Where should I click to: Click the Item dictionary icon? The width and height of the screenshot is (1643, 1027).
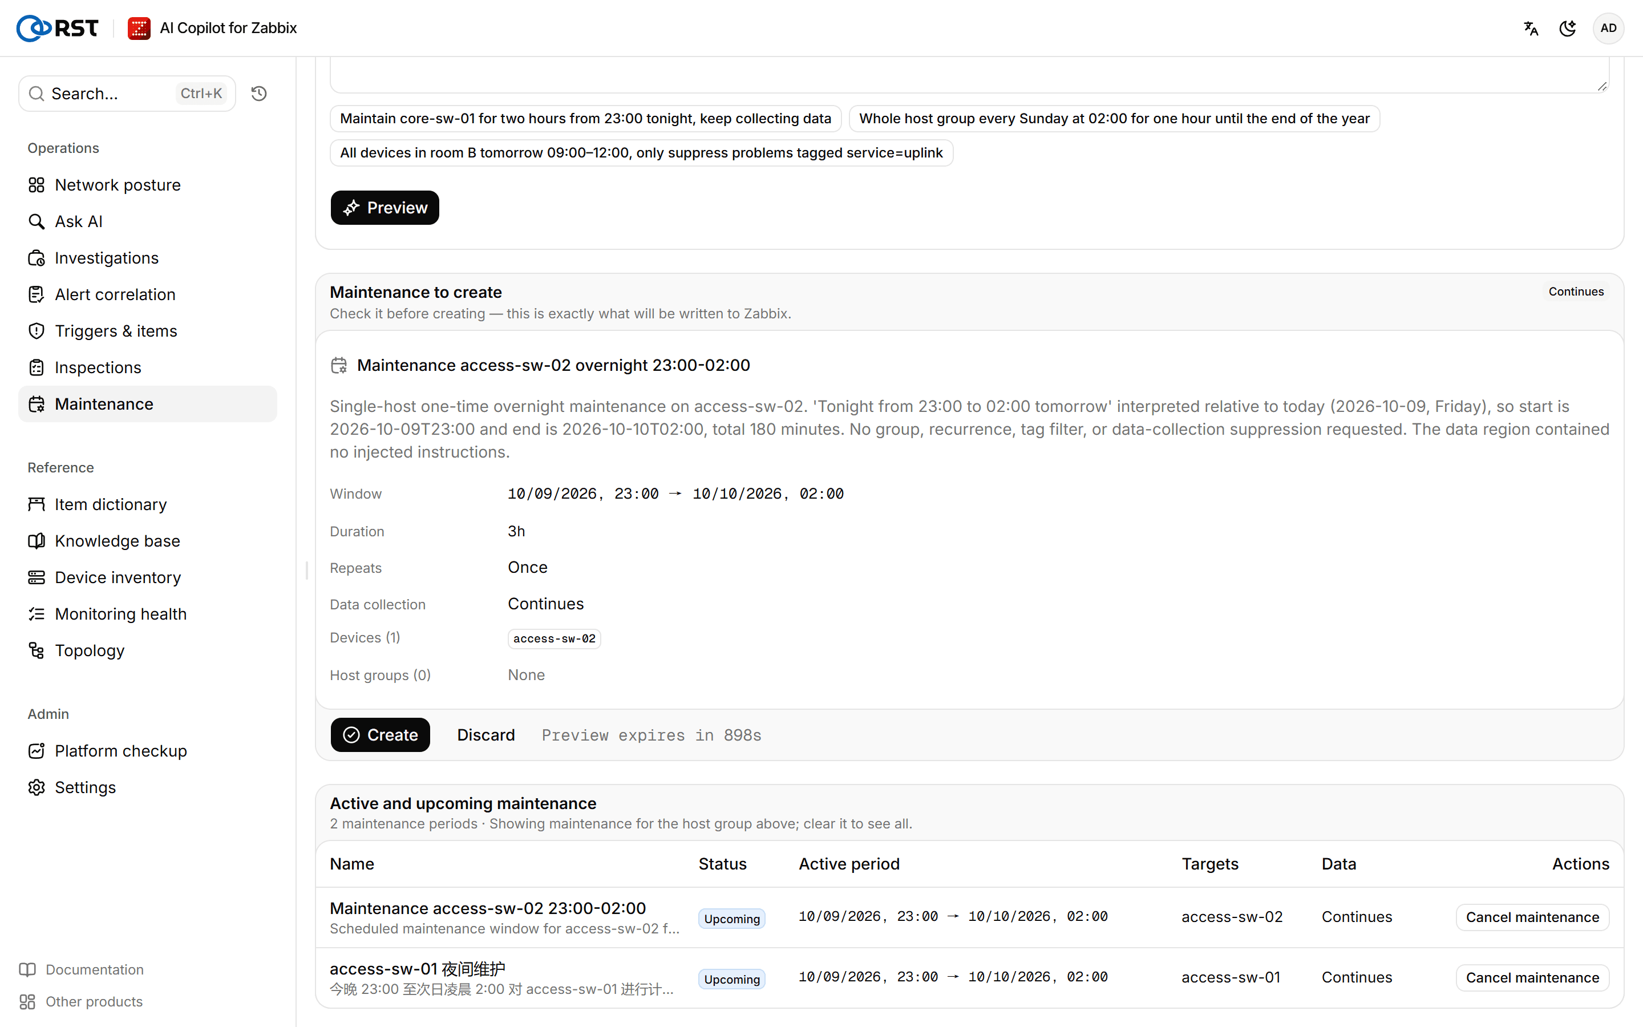[x=37, y=504]
